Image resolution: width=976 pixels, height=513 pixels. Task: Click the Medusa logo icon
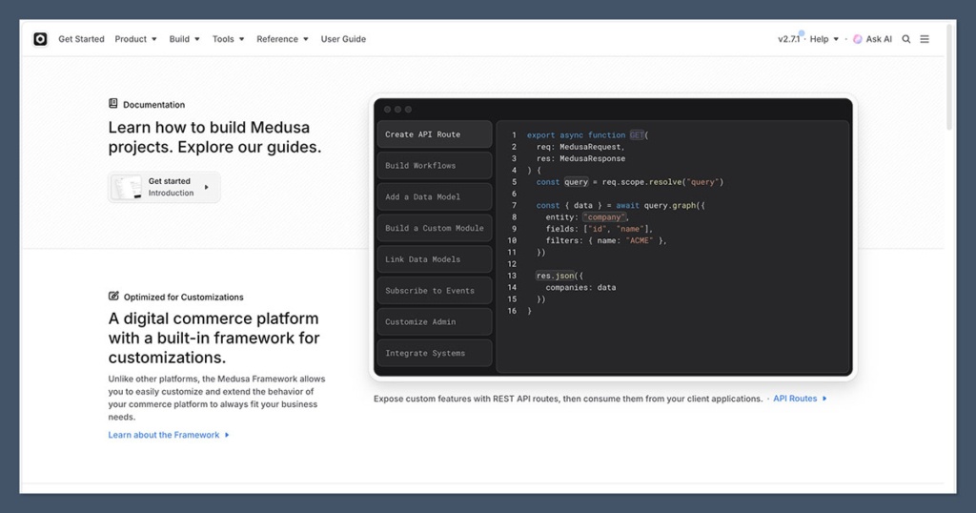(40, 39)
